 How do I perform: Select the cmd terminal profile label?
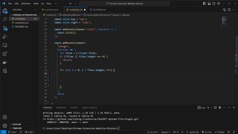[x=201, y=108]
